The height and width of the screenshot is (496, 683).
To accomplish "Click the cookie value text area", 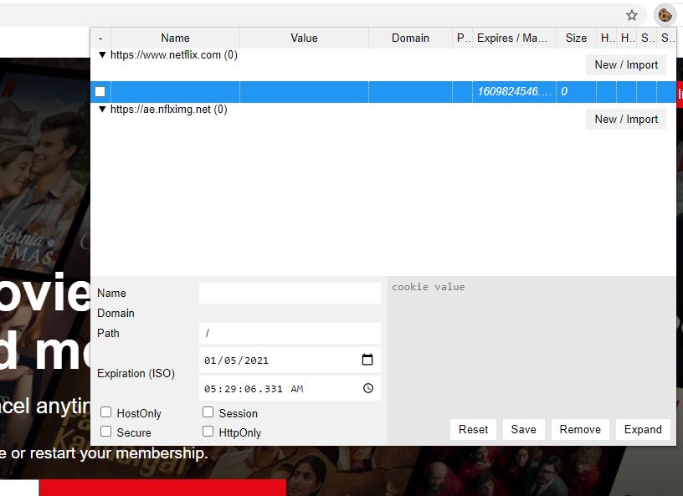I will coord(532,346).
